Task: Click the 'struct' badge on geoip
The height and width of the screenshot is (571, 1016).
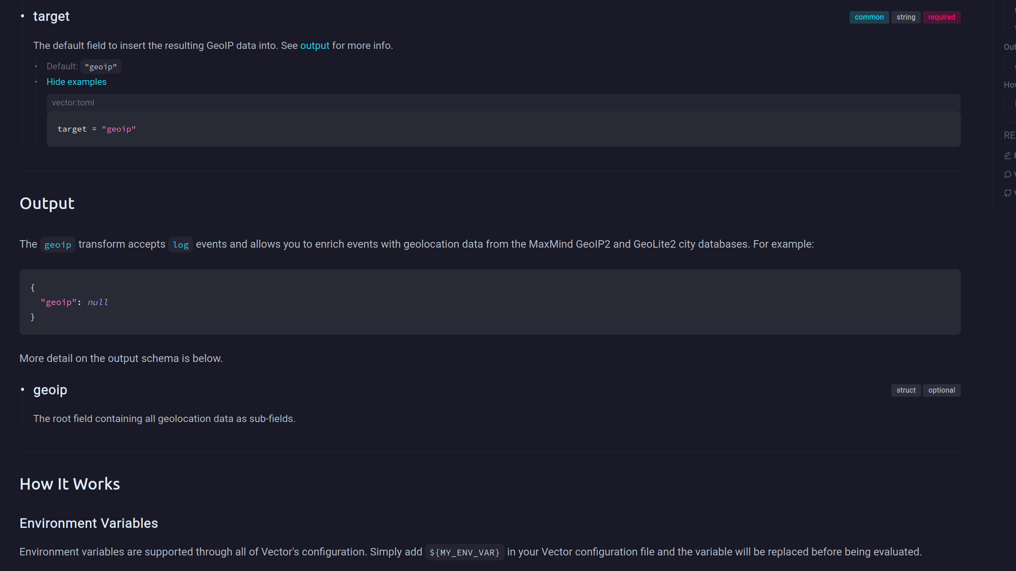Action: 906,390
